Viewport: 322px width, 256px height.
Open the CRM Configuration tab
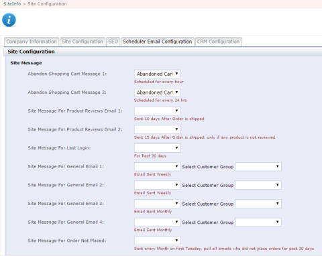pos(218,42)
